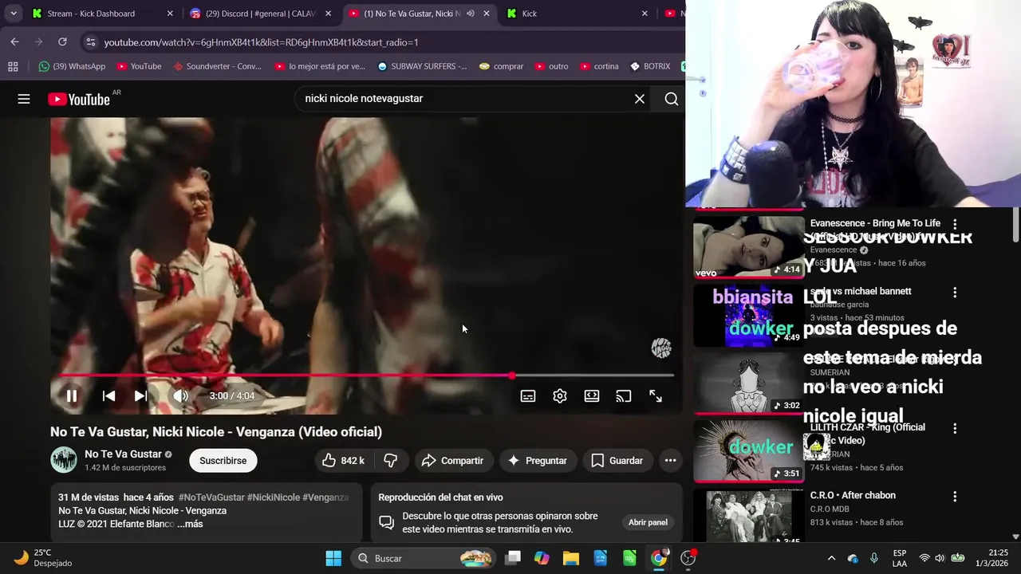Like the video with 842 k likes

[343, 460]
